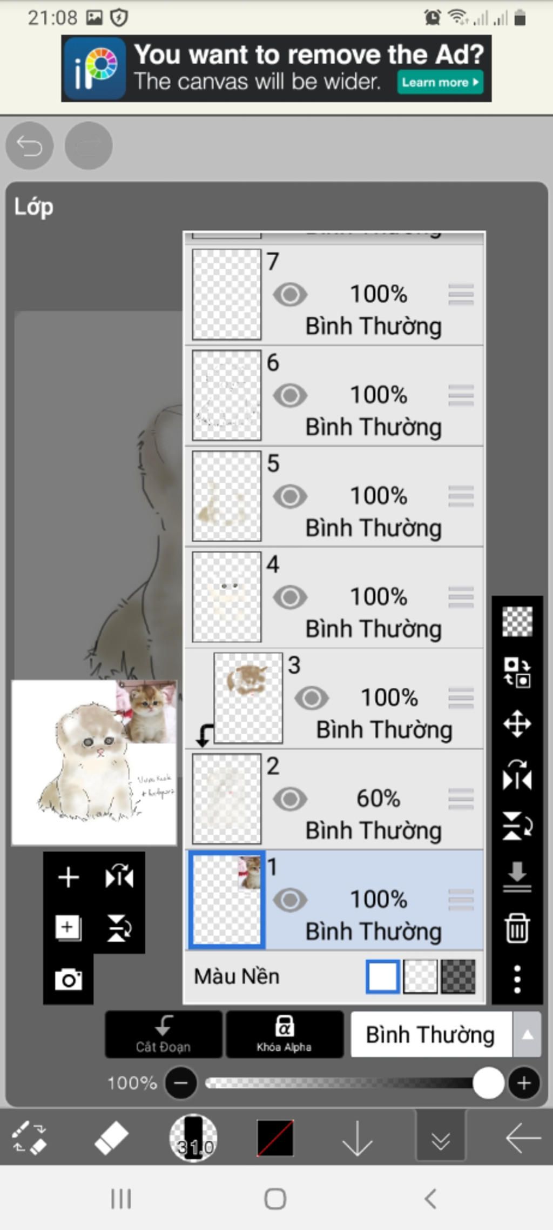Toggle visibility of layer 3
Viewport: 553px width, 1230px height.
tap(312, 698)
